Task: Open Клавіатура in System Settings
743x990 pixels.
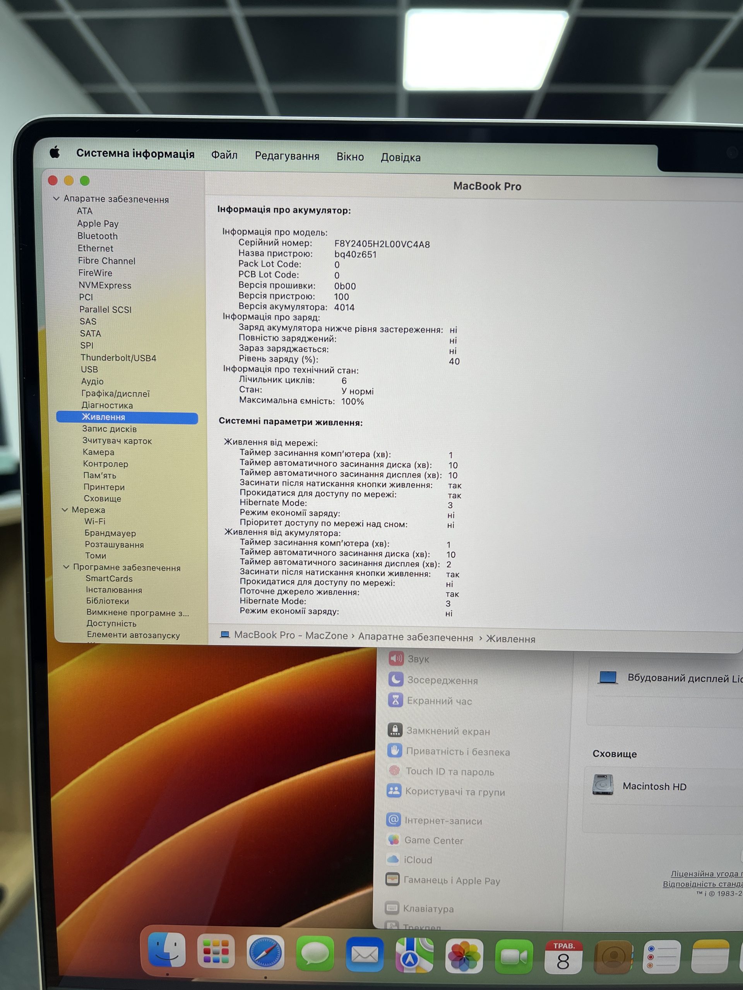Action: tap(428, 908)
